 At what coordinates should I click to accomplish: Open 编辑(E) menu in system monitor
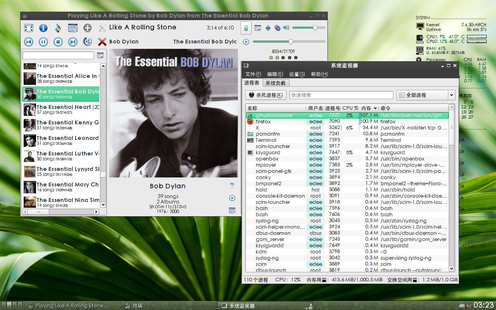[275, 74]
